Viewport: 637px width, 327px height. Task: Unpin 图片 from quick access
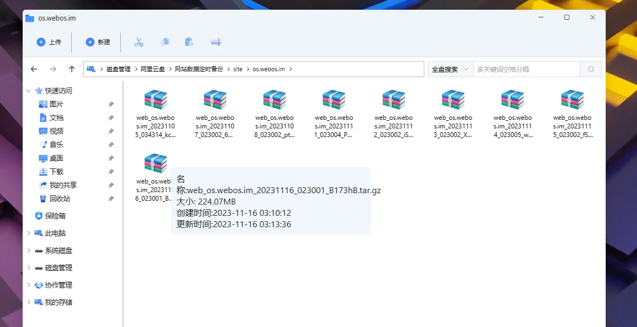coord(111,105)
